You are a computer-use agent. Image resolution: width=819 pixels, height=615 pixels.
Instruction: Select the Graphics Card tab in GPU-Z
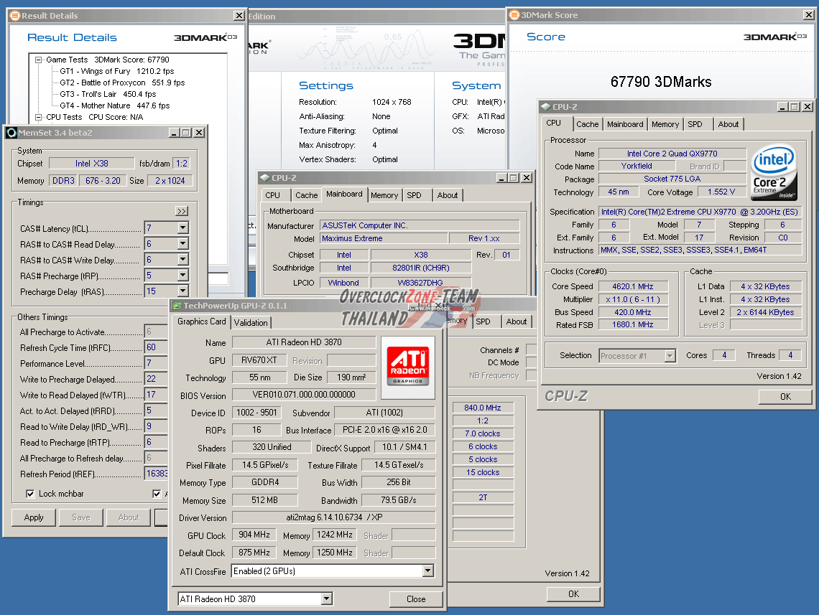202,321
